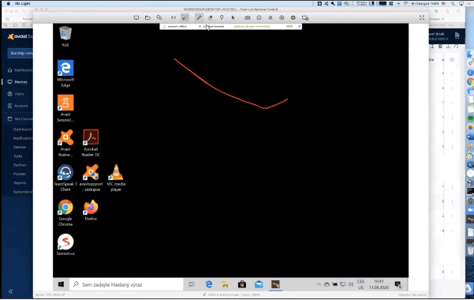Close the remote status notification bar
The height and width of the screenshot is (300, 474).
tap(299, 26)
